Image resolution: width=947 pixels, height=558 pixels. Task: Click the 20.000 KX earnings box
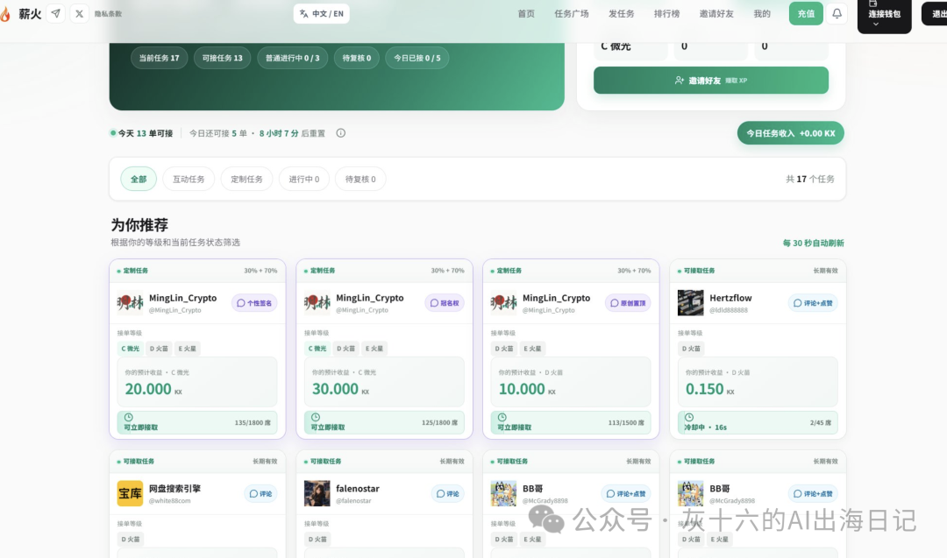coord(197,382)
